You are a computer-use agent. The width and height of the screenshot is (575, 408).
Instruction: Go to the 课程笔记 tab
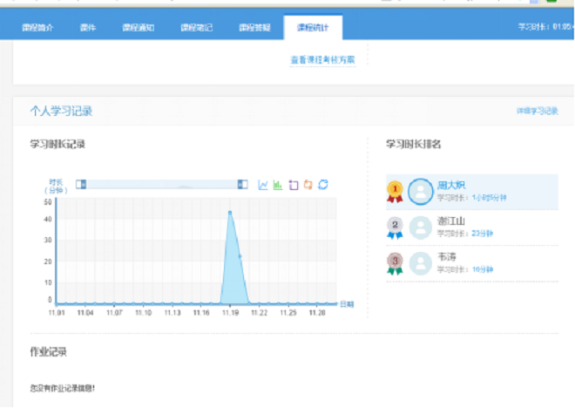pos(196,27)
